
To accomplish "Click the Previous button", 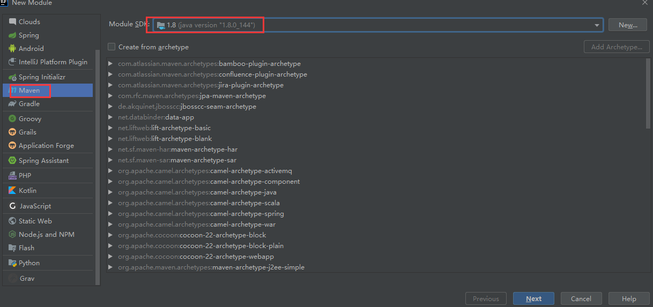I will [486, 299].
